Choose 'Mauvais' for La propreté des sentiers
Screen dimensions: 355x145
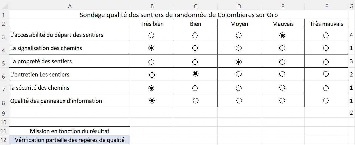pyautogui.click(x=282, y=62)
